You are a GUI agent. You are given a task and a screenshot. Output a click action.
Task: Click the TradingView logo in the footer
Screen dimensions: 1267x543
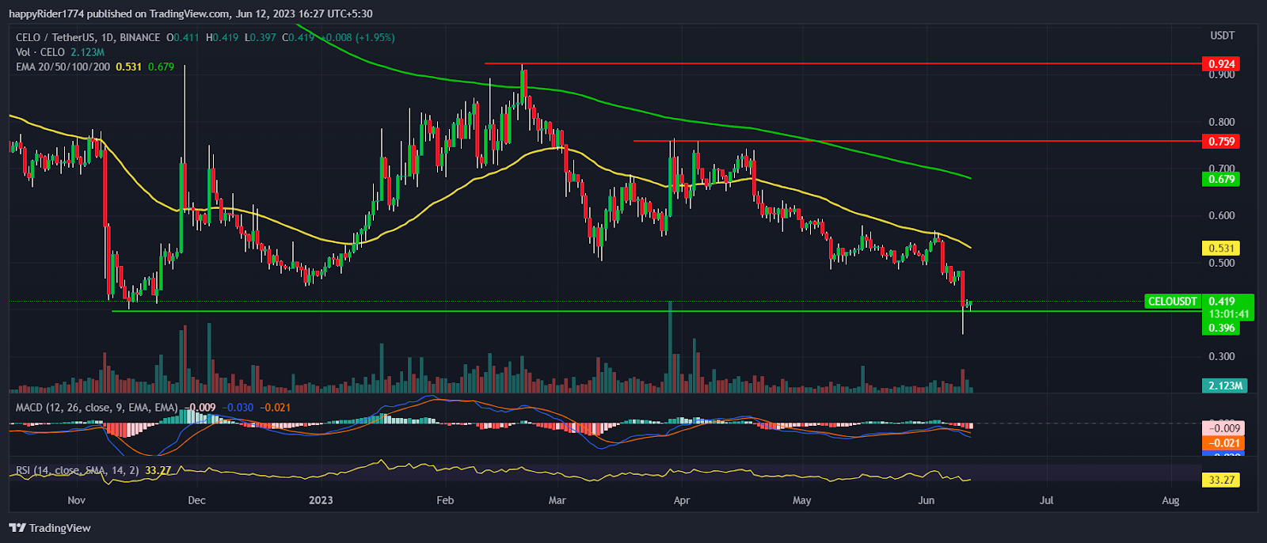point(50,528)
